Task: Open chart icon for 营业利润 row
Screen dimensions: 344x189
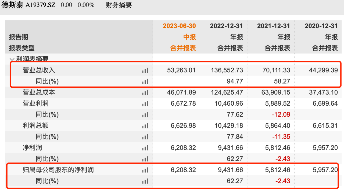Action: (145, 104)
